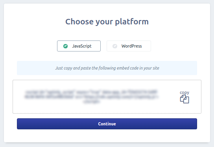Click the grey checkmark beside WordPress

coord(115,46)
